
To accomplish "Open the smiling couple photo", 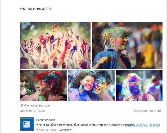I will click(91, 86).
